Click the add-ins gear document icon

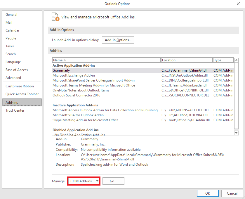55,17
